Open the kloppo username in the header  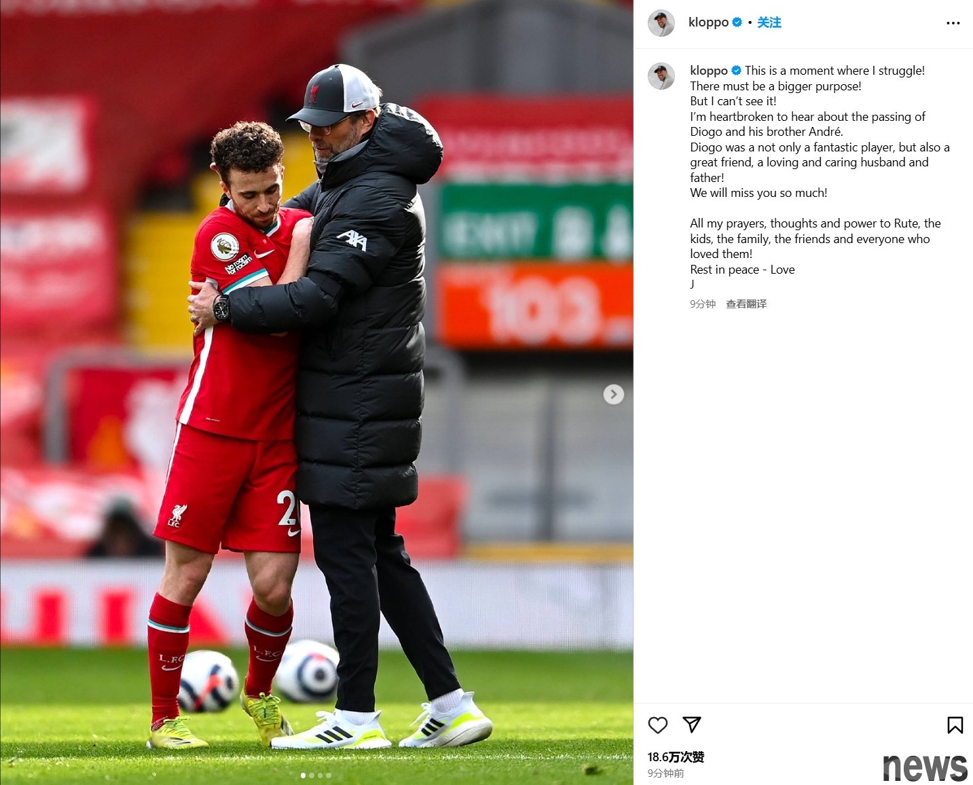pyautogui.click(x=708, y=22)
